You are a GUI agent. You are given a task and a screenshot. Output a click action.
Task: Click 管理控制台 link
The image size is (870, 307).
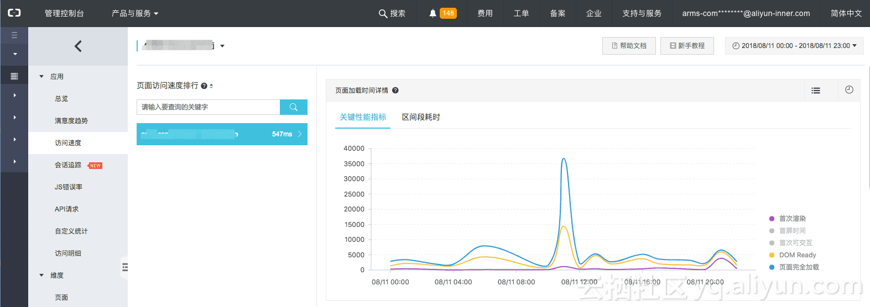(x=64, y=13)
